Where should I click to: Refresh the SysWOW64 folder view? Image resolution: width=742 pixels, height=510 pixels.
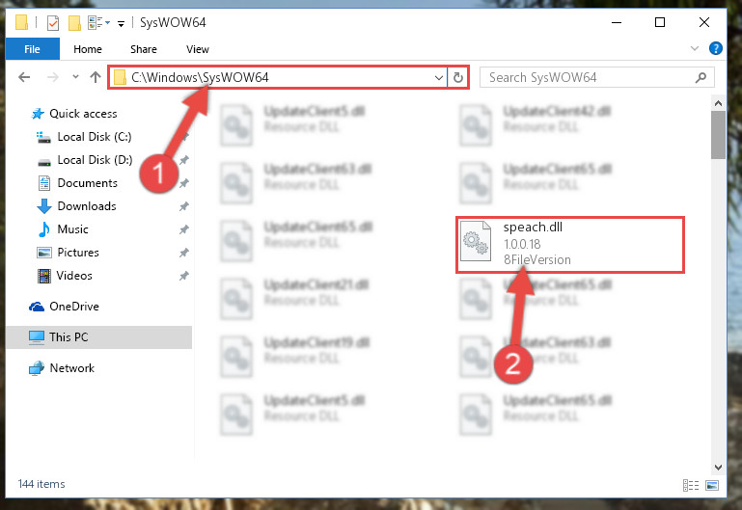point(458,77)
